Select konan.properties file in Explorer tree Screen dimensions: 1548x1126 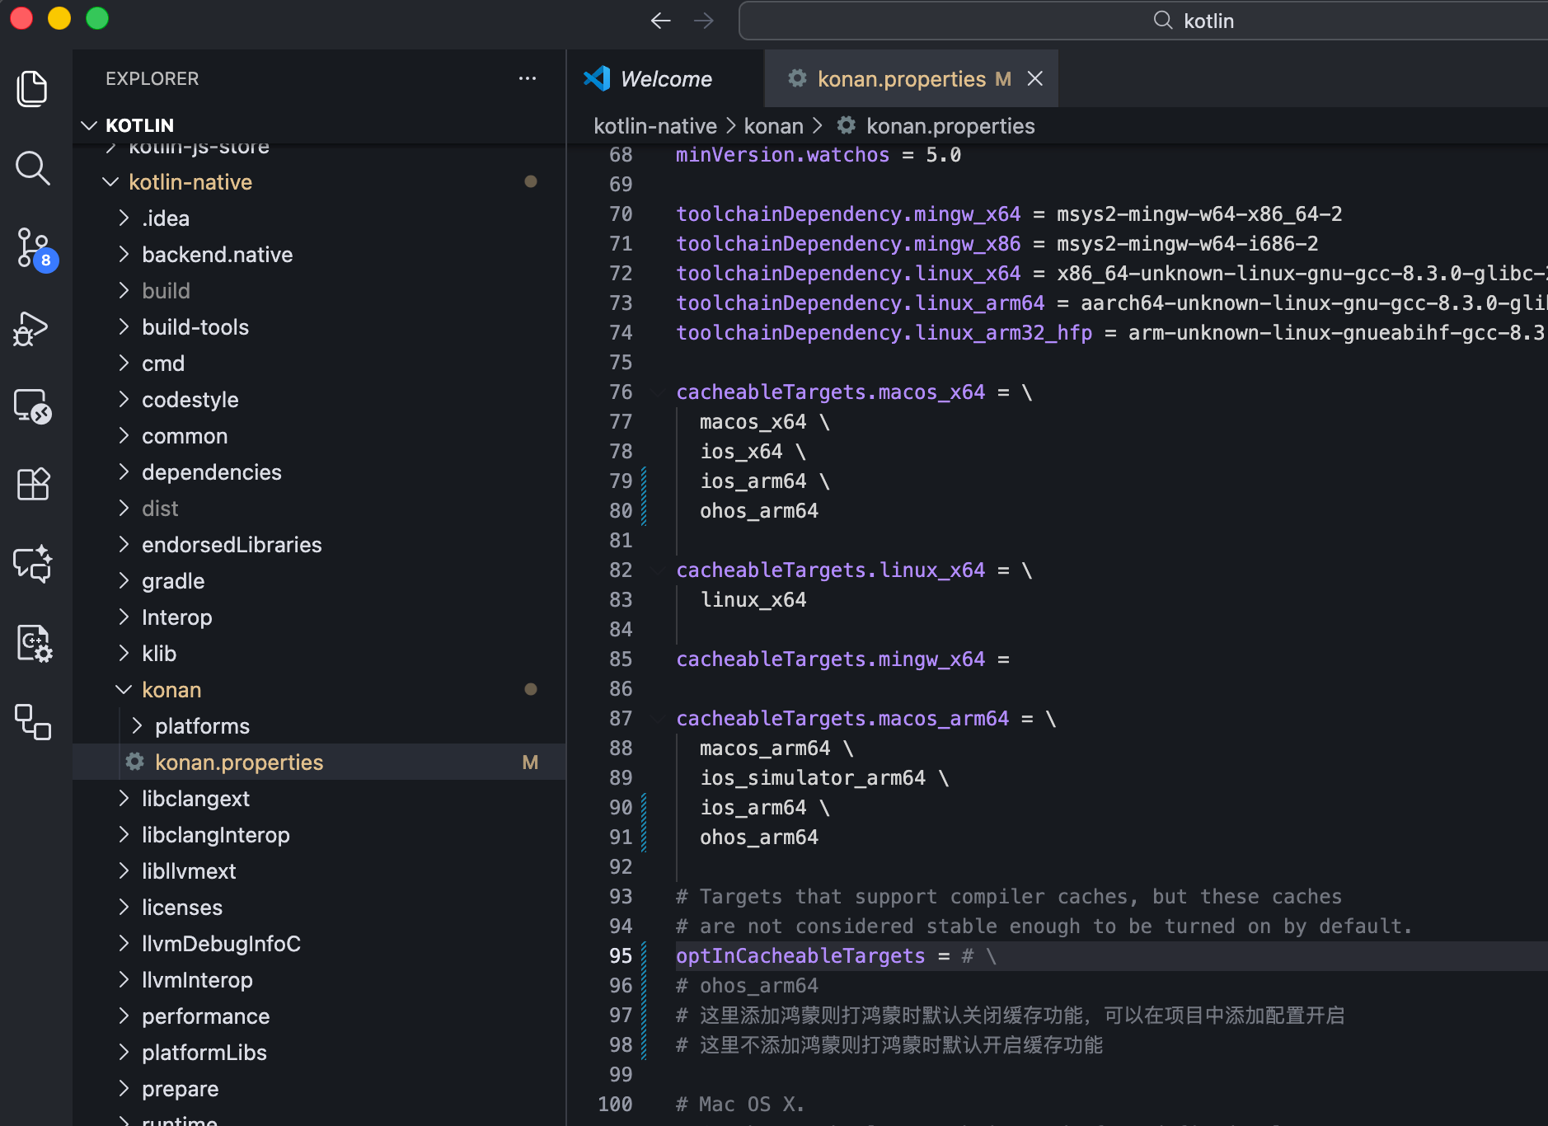pyautogui.click(x=239, y=762)
